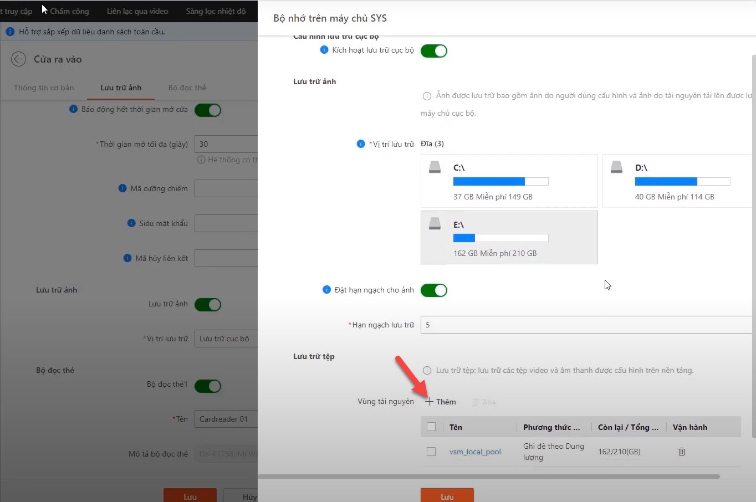
Task: Open the vsm_local_pool link
Action: 475,452
